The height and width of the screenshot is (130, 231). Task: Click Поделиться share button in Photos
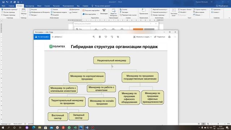tap(160, 37)
